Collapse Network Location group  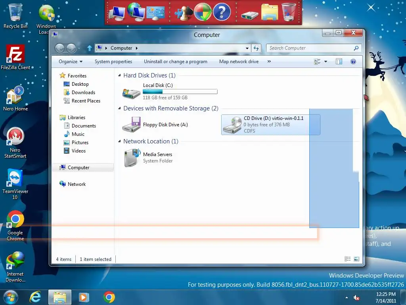coord(119,141)
